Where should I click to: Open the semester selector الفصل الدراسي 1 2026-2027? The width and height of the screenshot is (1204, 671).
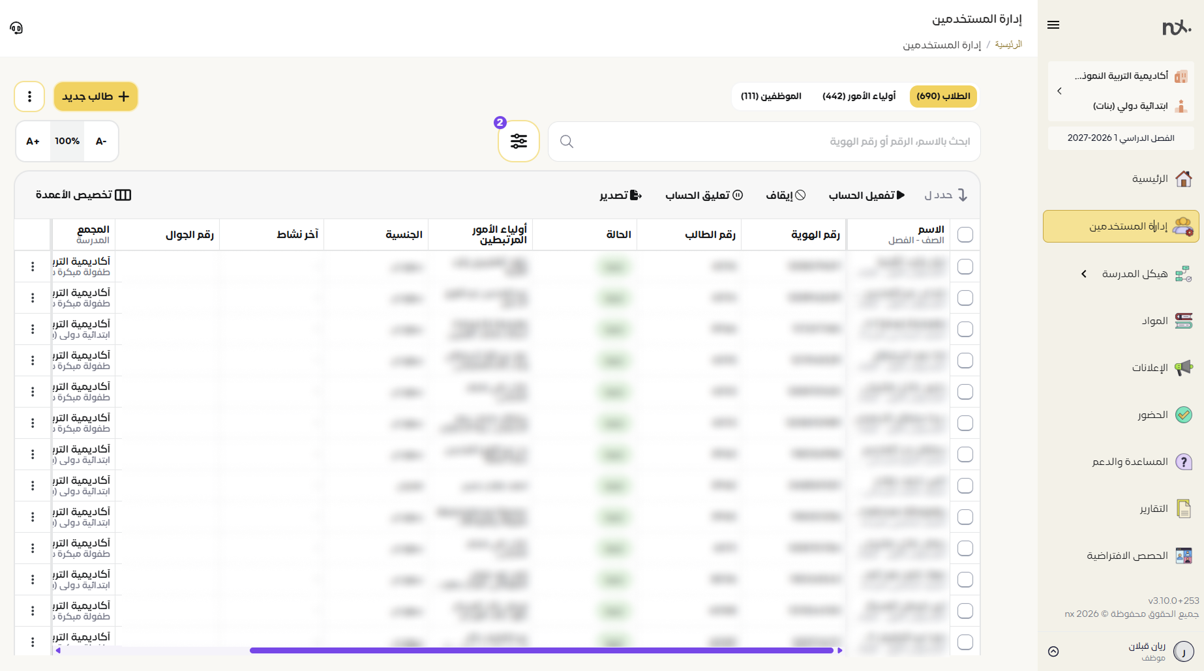pyautogui.click(x=1121, y=138)
